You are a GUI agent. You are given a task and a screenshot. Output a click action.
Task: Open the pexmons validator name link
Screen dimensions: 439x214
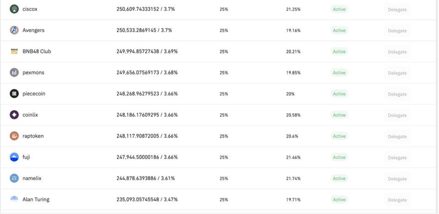pos(33,73)
